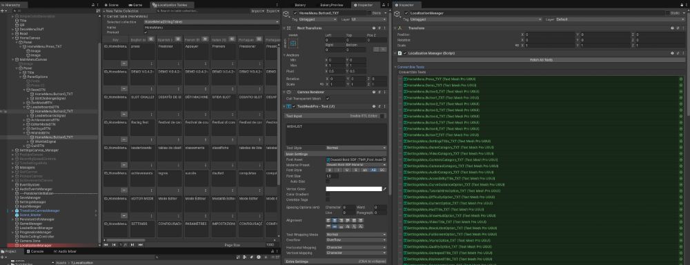Image resolution: width=690 pixels, height=265 pixels.
Task: Open Overflow dropdown
Action: [x=356, y=240]
